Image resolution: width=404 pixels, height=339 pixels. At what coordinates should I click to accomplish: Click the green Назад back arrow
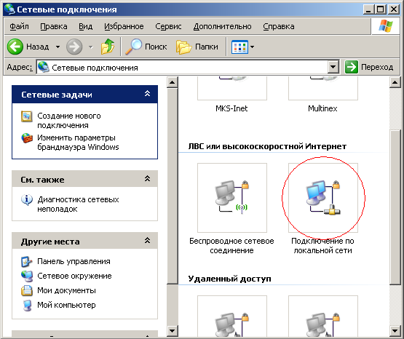(15, 47)
